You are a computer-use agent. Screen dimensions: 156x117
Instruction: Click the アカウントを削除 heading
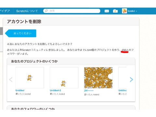click(24, 21)
